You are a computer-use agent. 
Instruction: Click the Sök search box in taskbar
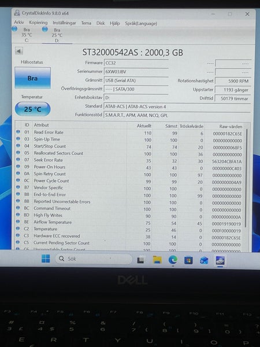point(94,259)
